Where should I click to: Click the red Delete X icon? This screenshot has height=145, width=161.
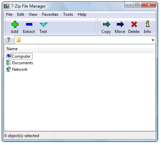coord(134,24)
